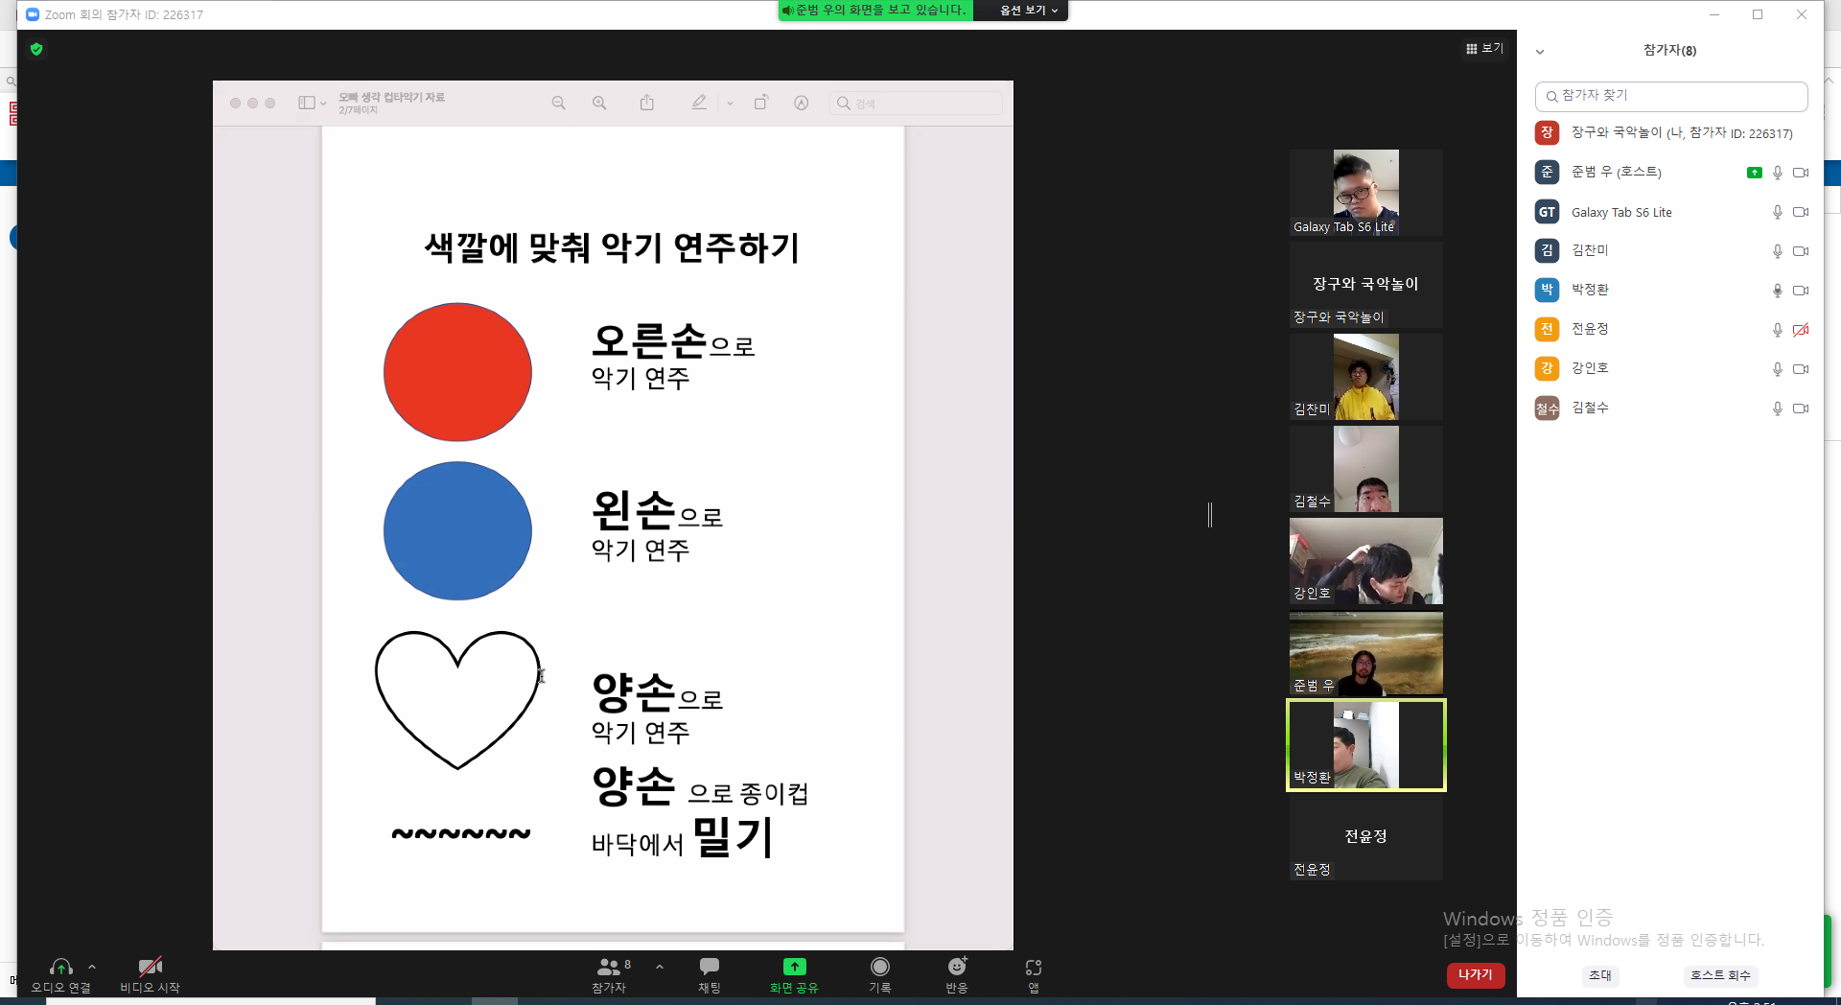This screenshot has width=1841, height=1005.
Task: Select 강인호 name in participants list
Action: coord(1590,368)
